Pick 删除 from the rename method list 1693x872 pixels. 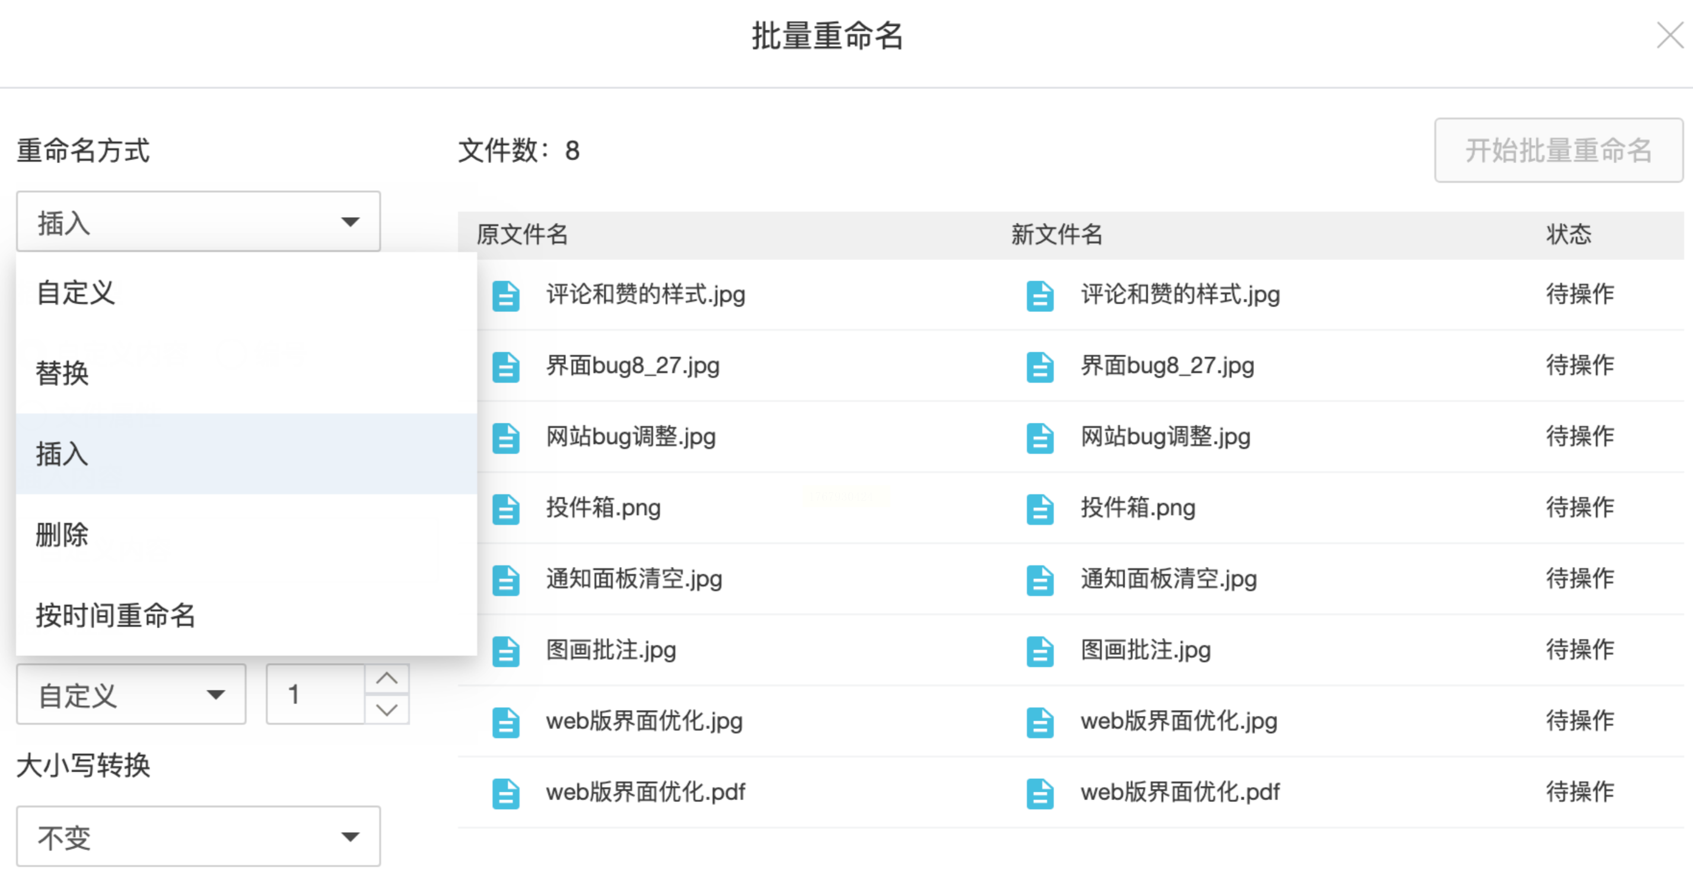(x=62, y=535)
